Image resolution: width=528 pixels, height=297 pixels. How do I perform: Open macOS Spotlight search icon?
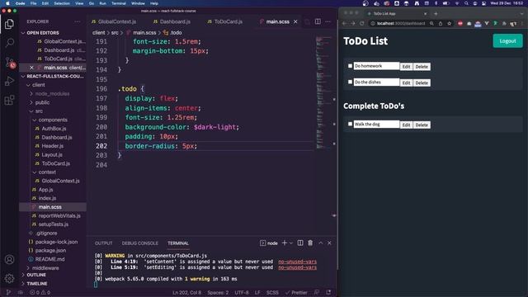(466, 3)
